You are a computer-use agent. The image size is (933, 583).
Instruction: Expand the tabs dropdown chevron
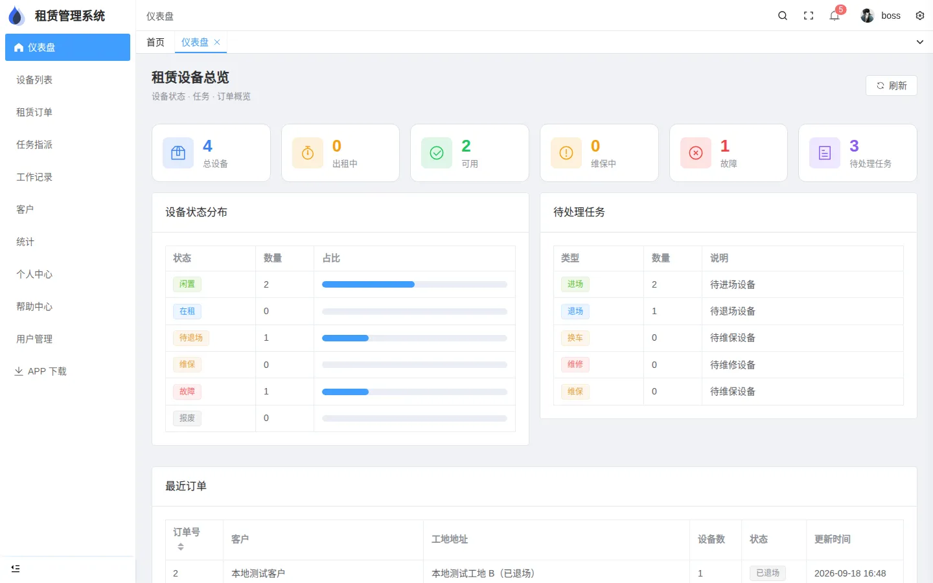tap(920, 42)
